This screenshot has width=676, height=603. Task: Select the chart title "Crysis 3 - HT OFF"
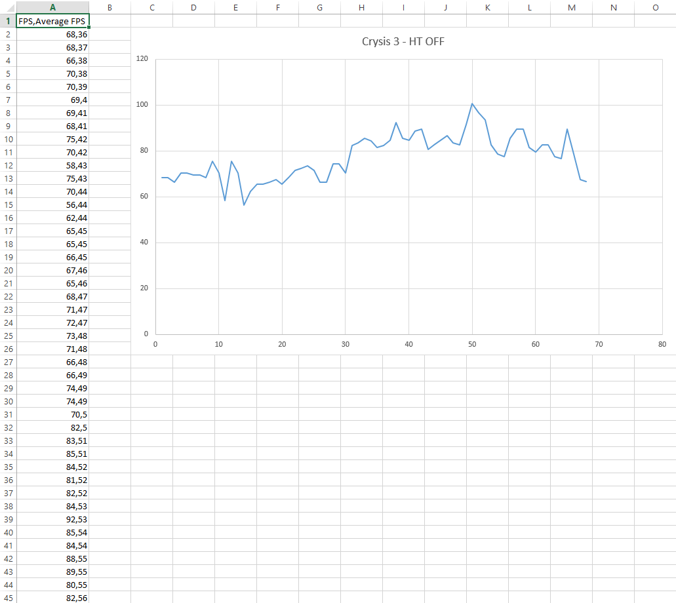point(403,42)
